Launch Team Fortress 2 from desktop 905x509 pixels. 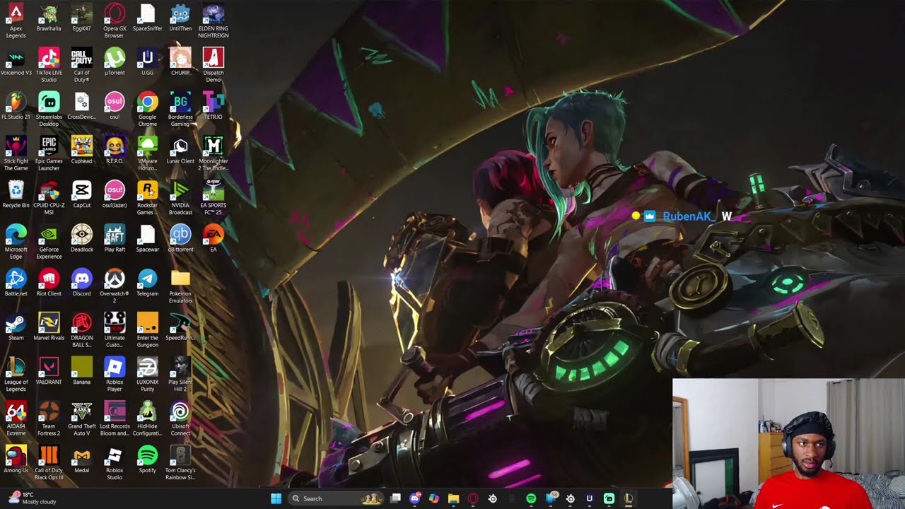[x=49, y=419]
